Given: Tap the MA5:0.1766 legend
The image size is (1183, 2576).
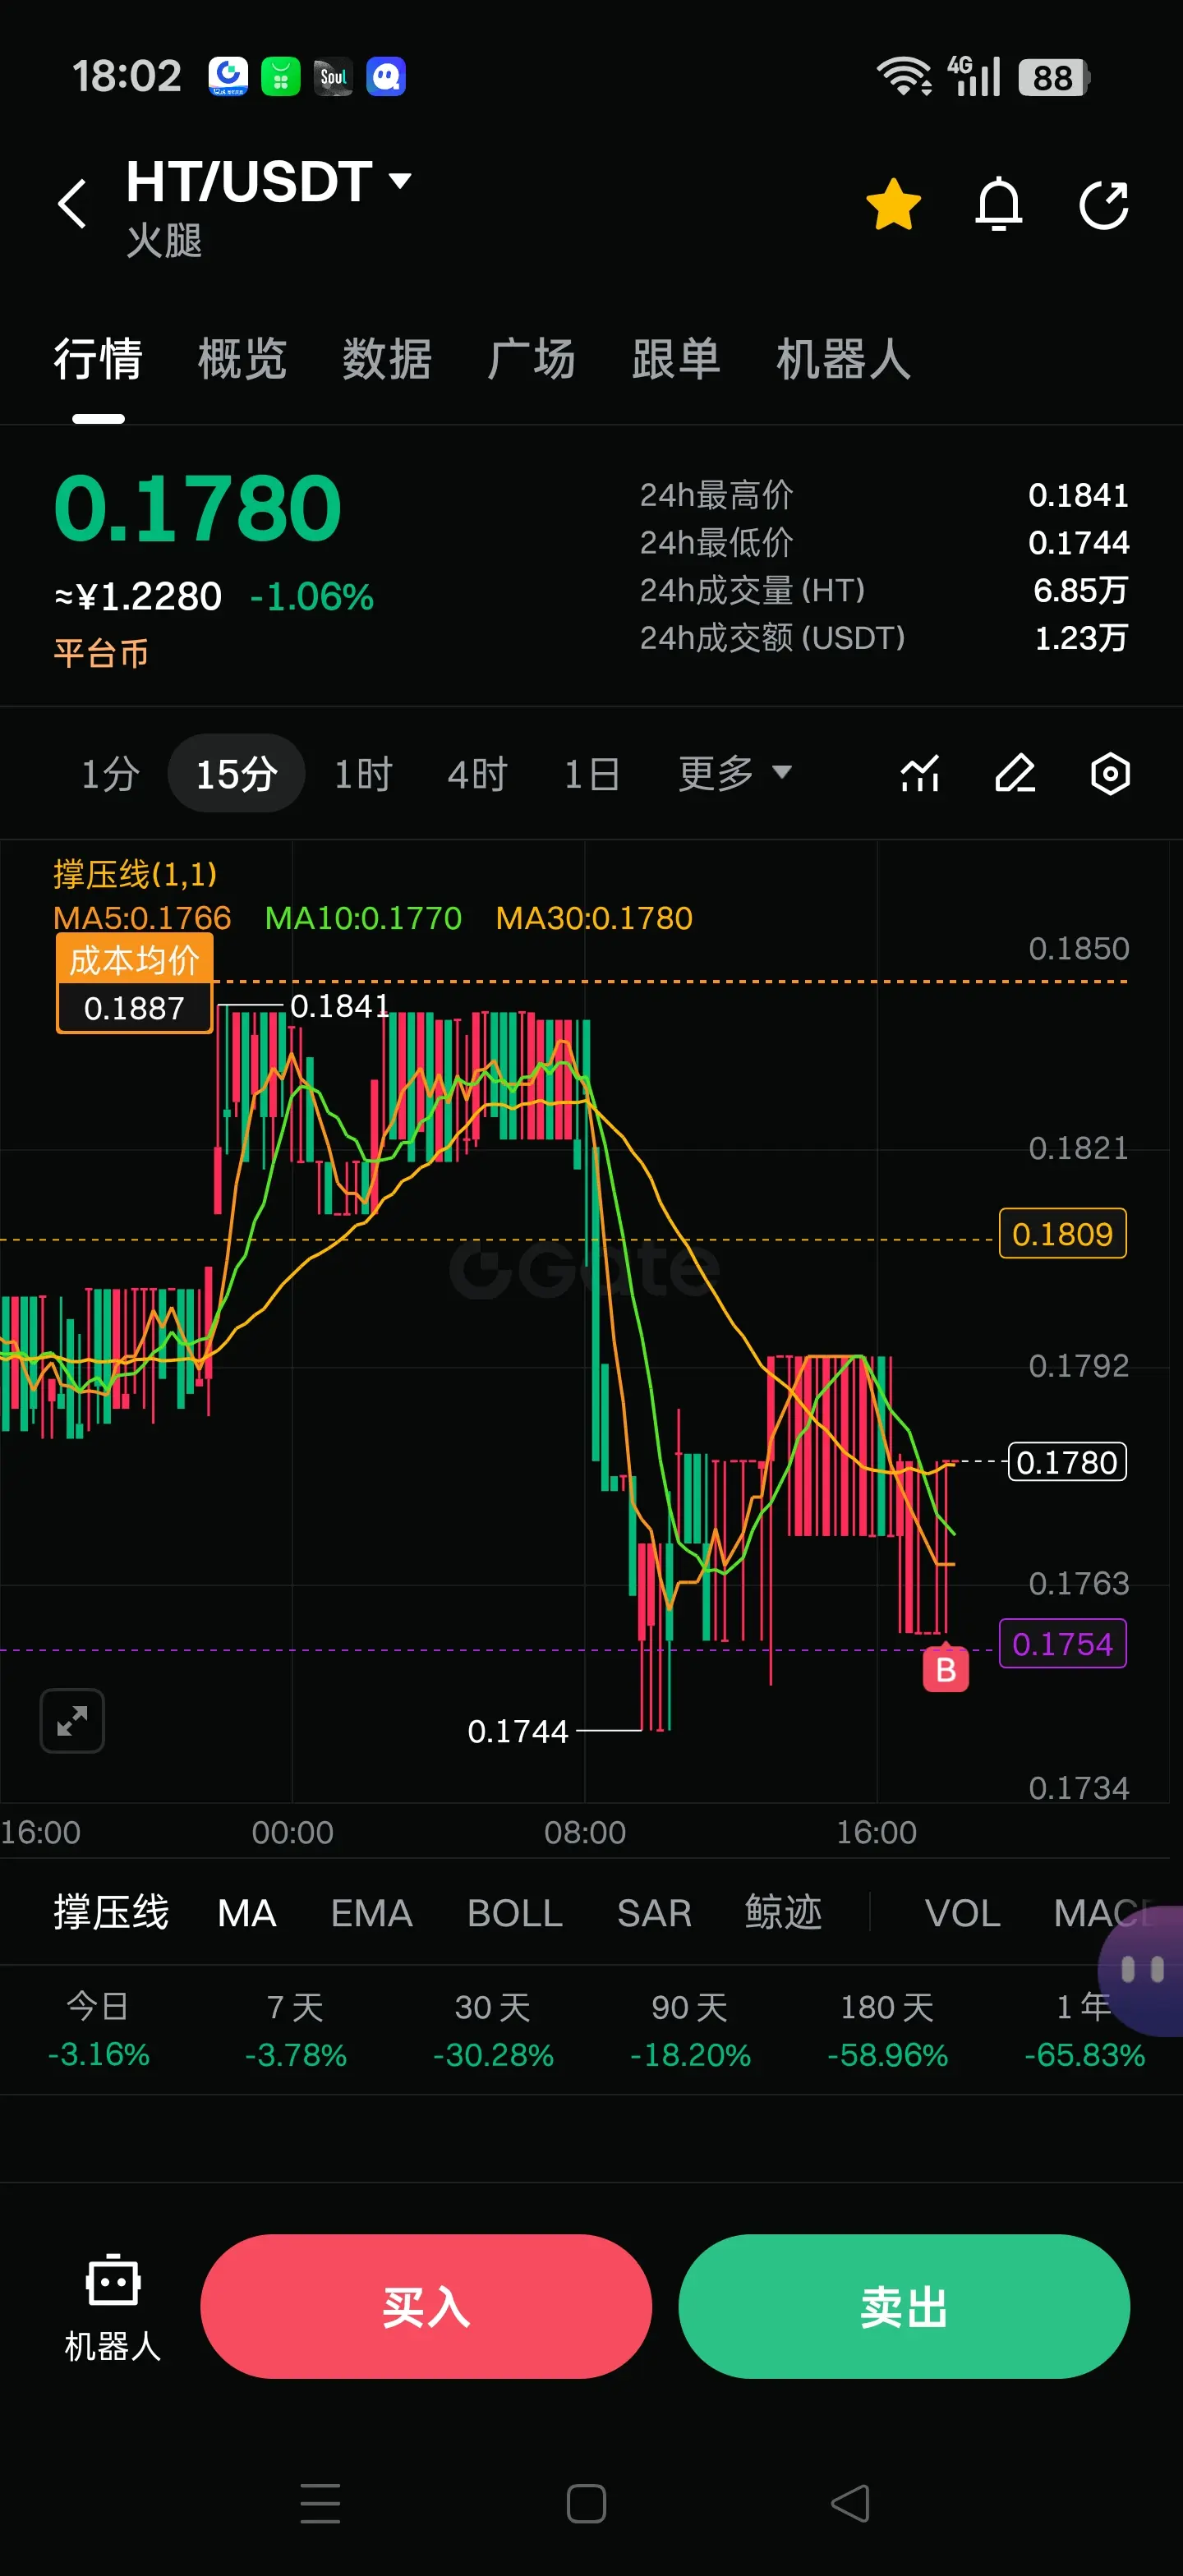Looking at the screenshot, I should (x=142, y=918).
